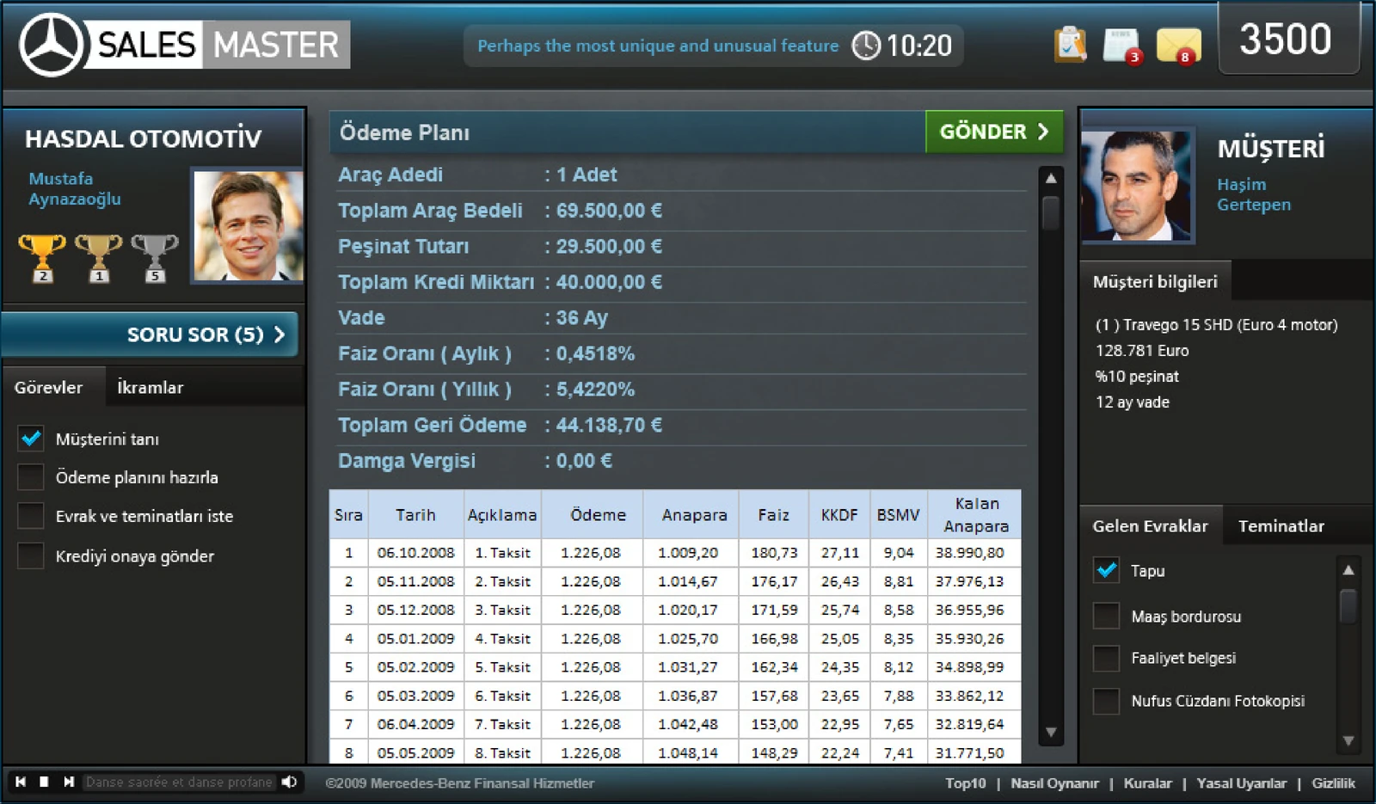Click customer Haşim Gertepen's photo
1376x804 pixels.
click(1137, 185)
